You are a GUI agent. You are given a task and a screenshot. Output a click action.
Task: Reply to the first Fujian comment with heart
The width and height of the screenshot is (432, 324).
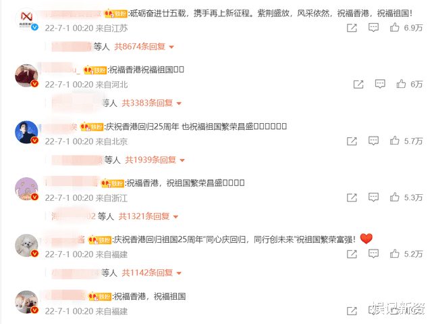click(x=373, y=254)
